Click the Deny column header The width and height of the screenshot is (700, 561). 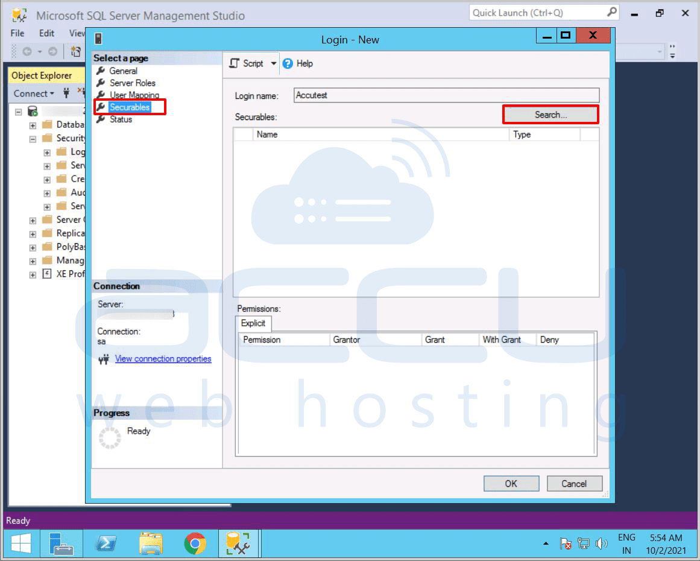pyautogui.click(x=565, y=340)
